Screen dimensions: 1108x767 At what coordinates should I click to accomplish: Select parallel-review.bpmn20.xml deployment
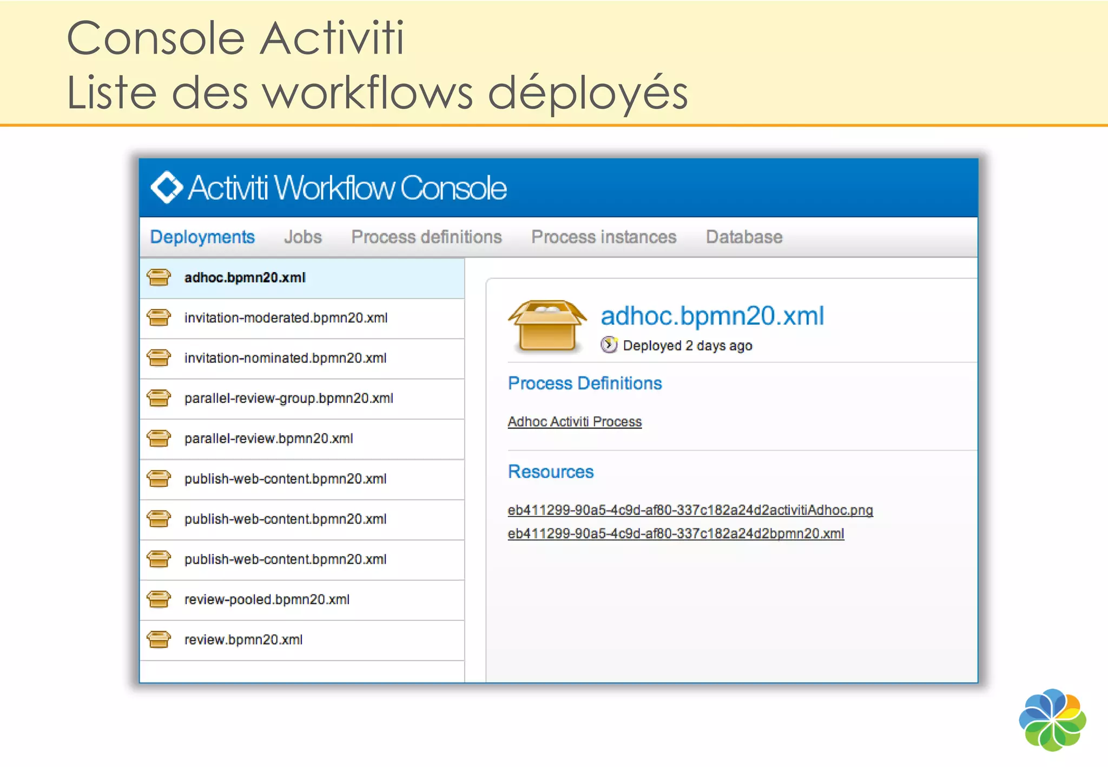(302, 439)
